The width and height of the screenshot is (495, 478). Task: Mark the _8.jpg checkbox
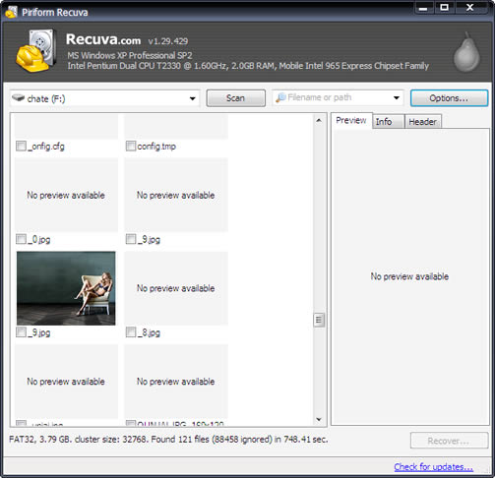coord(131,332)
